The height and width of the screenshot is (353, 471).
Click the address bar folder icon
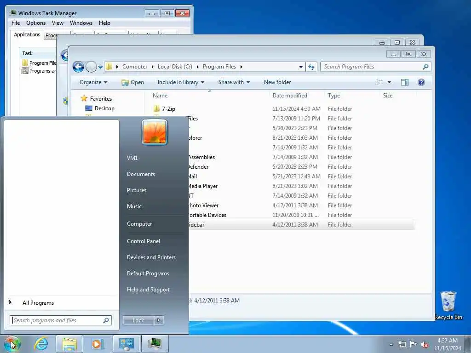109,66
